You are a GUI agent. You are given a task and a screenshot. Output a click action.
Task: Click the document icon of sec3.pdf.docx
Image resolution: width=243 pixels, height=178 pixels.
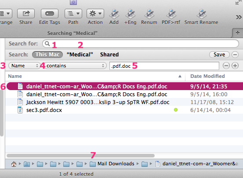tap(20, 110)
